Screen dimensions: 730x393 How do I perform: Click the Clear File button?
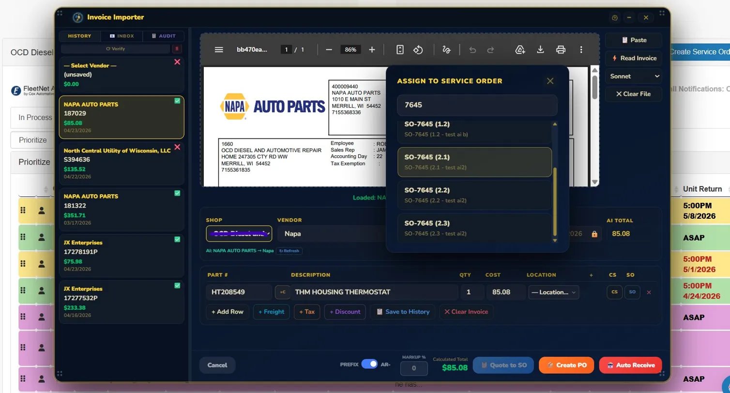pyautogui.click(x=634, y=94)
